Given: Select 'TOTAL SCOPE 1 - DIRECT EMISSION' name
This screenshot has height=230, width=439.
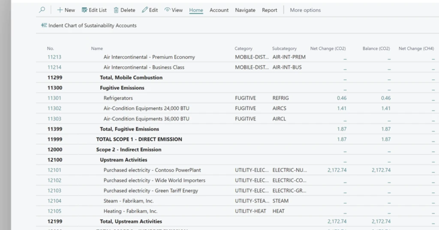Looking at the screenshot, I should point(139,139).
